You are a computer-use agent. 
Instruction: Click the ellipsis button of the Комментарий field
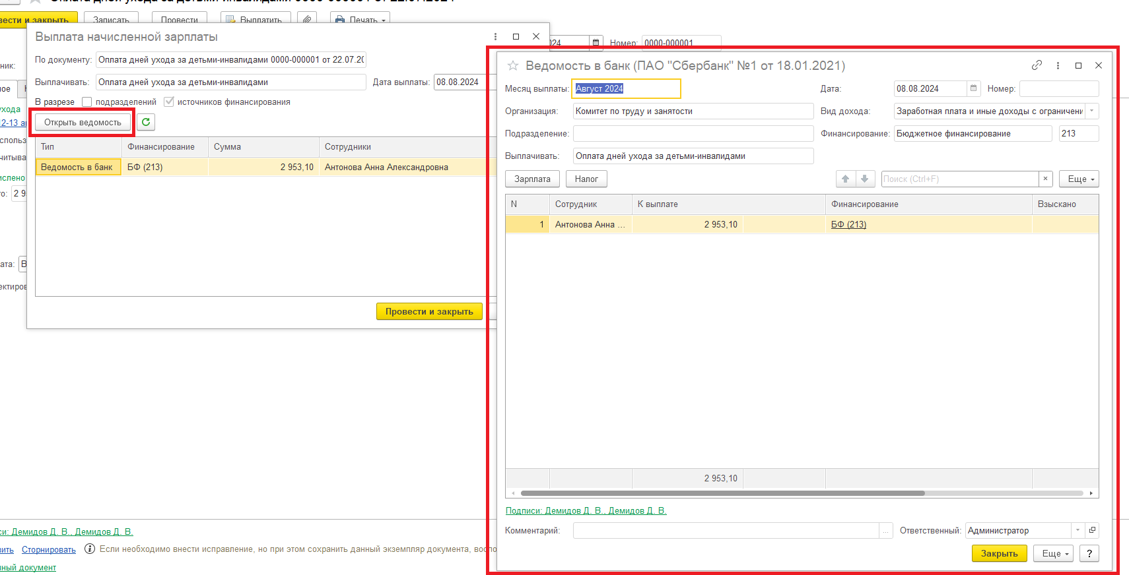(x=885, y=530)
